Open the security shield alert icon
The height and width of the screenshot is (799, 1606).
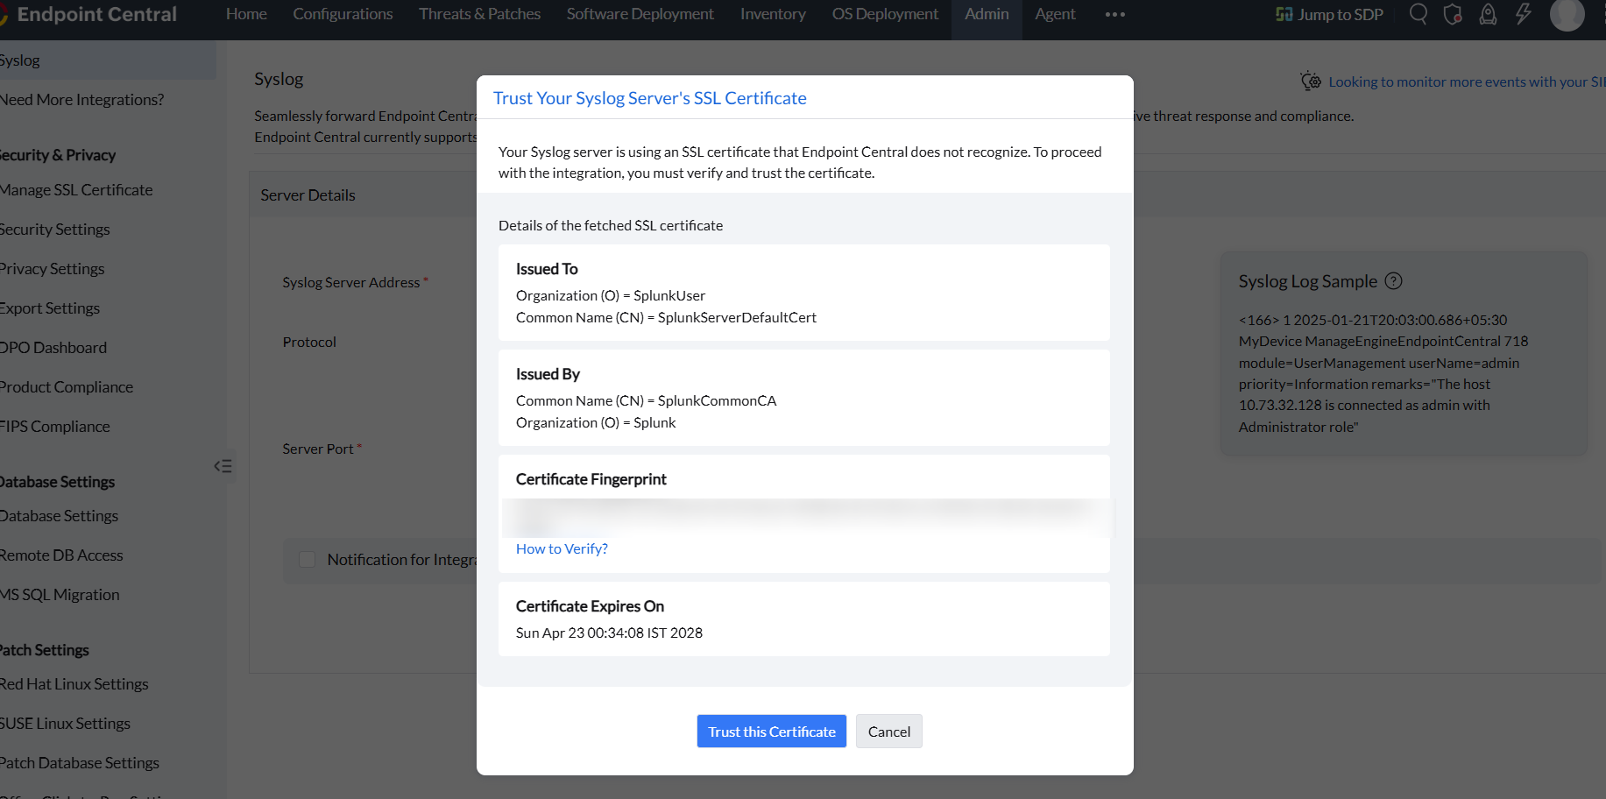click(1453, 14)
